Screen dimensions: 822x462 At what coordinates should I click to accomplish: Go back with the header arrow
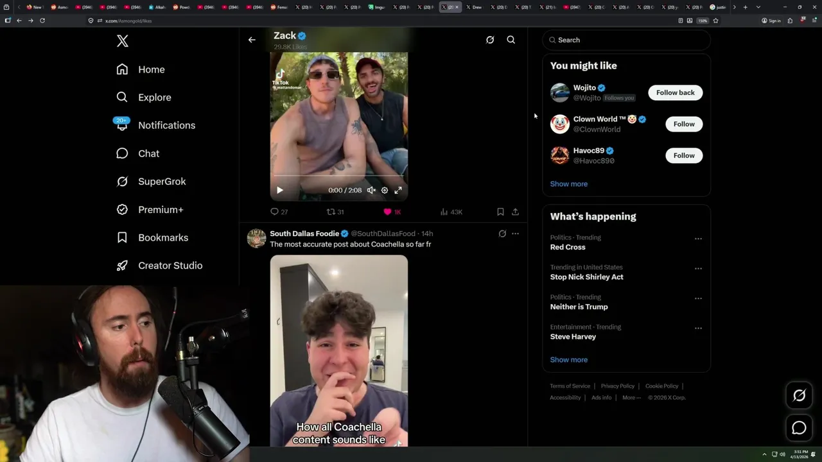pyautogui.click(x=252, y=40)
